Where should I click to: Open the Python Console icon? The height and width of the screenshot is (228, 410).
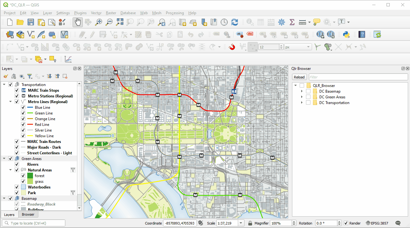(346, 34)
